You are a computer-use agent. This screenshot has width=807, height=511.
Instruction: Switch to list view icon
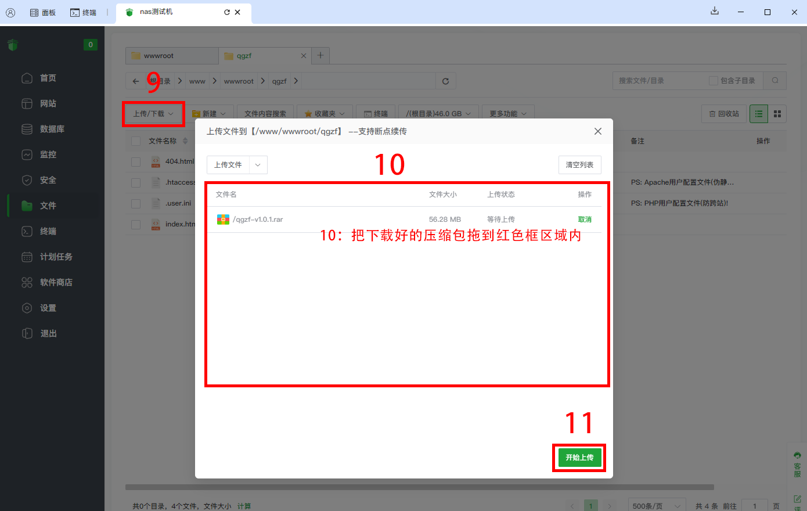click(759, 114)
